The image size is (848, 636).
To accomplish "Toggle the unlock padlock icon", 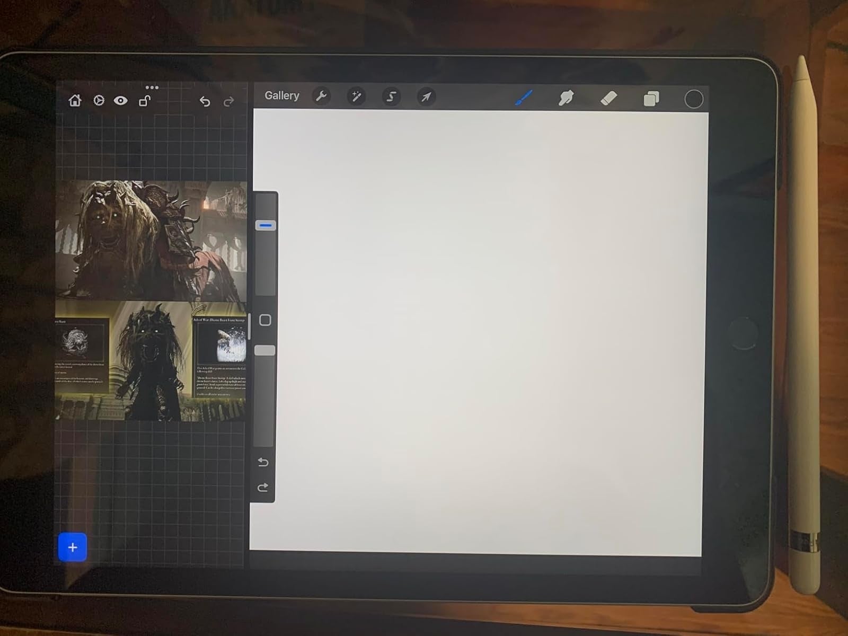I will (x=144, y=100).
